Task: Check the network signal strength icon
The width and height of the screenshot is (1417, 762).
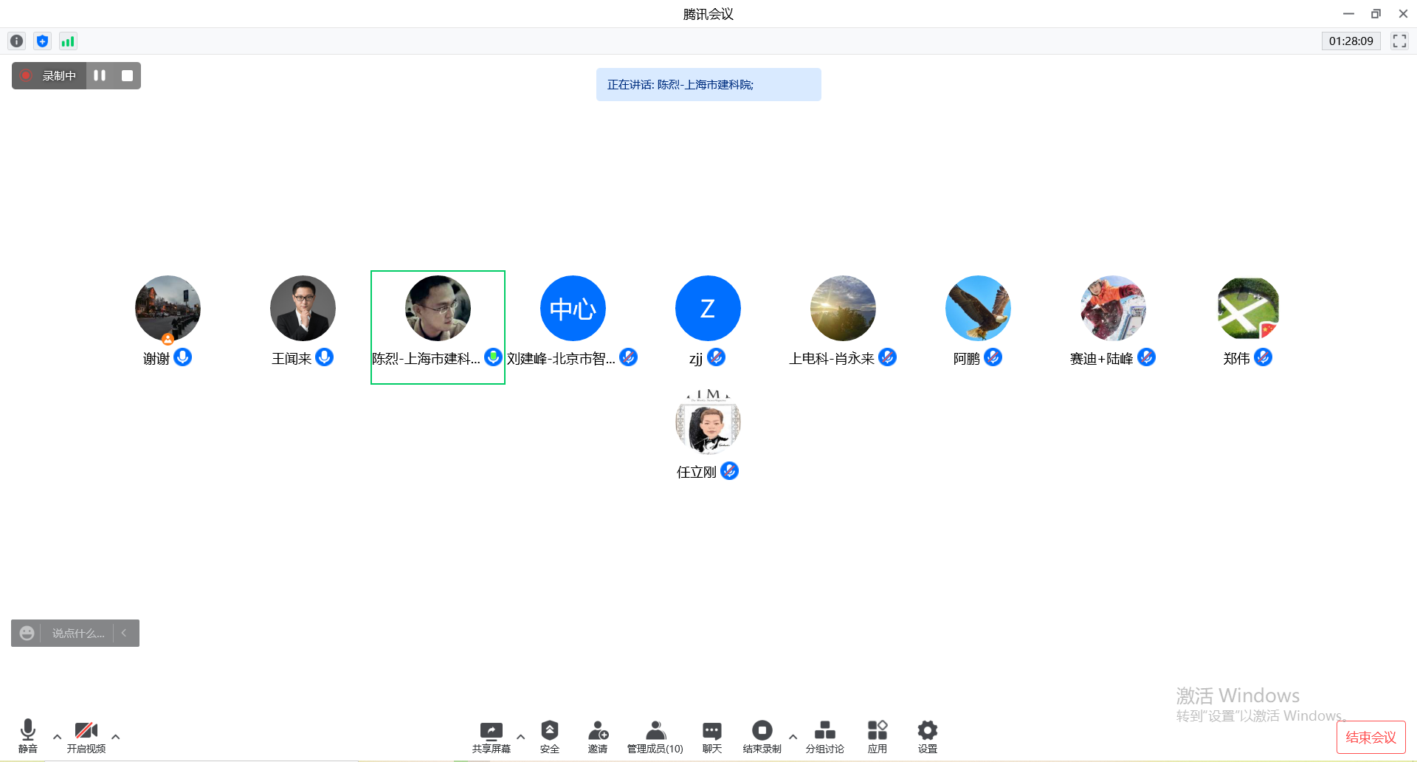Action: coord(68,41)
